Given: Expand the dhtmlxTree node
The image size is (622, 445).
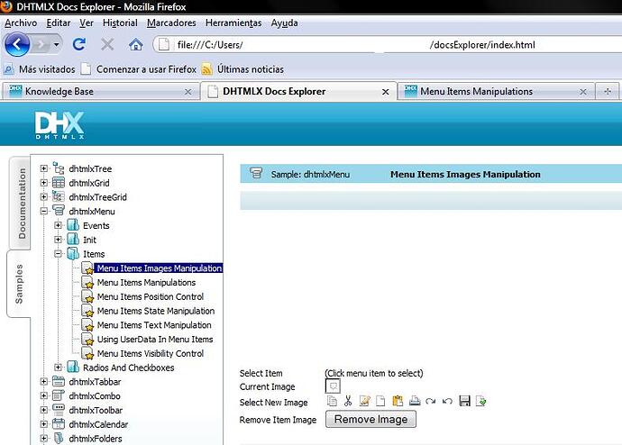Looking at the screenshot, I should coord(44,168).
